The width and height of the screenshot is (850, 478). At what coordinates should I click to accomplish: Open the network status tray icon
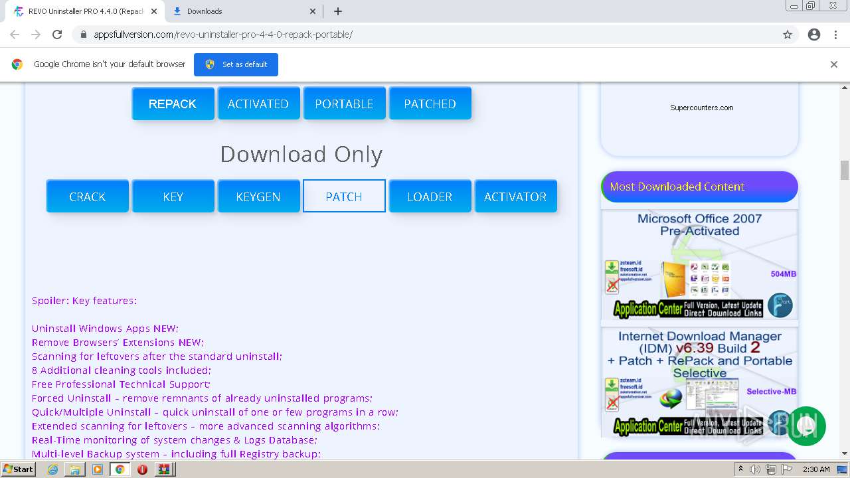(770, 469)
